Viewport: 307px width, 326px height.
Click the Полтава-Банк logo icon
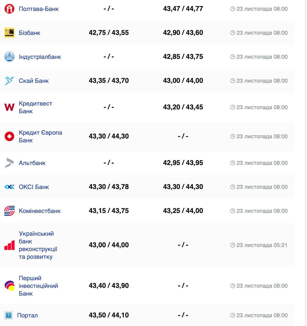(x=9, y=9)
